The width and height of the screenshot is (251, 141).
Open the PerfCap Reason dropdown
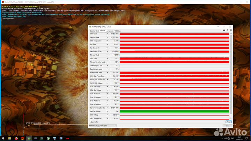tap(108, 111)
